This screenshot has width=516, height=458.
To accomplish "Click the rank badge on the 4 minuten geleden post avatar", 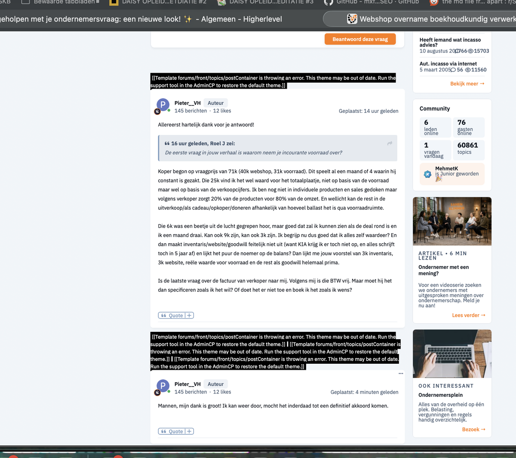I will pyautogui.click(x=157, y=393).
